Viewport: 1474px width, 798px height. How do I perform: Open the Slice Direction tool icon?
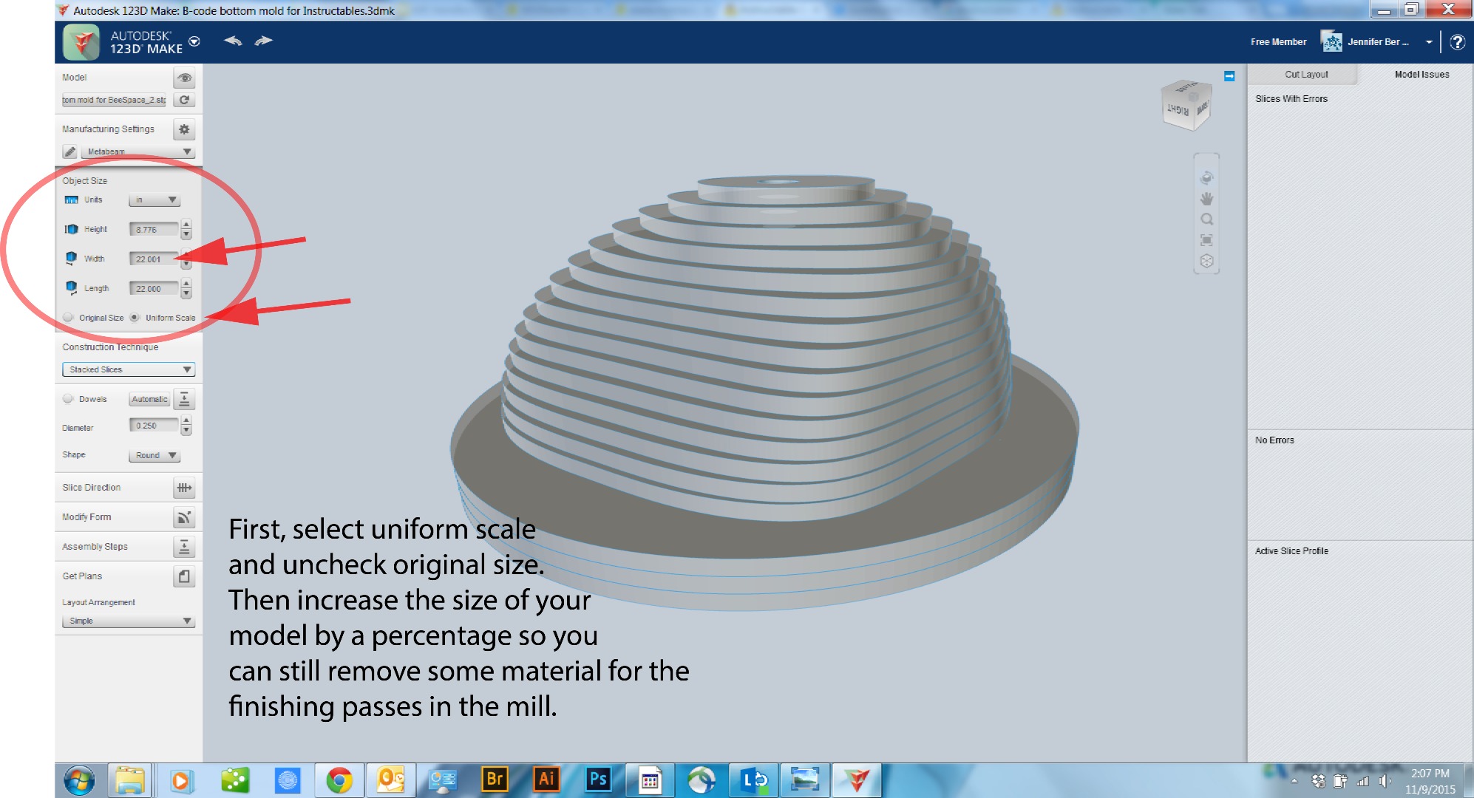click(184, 488)
